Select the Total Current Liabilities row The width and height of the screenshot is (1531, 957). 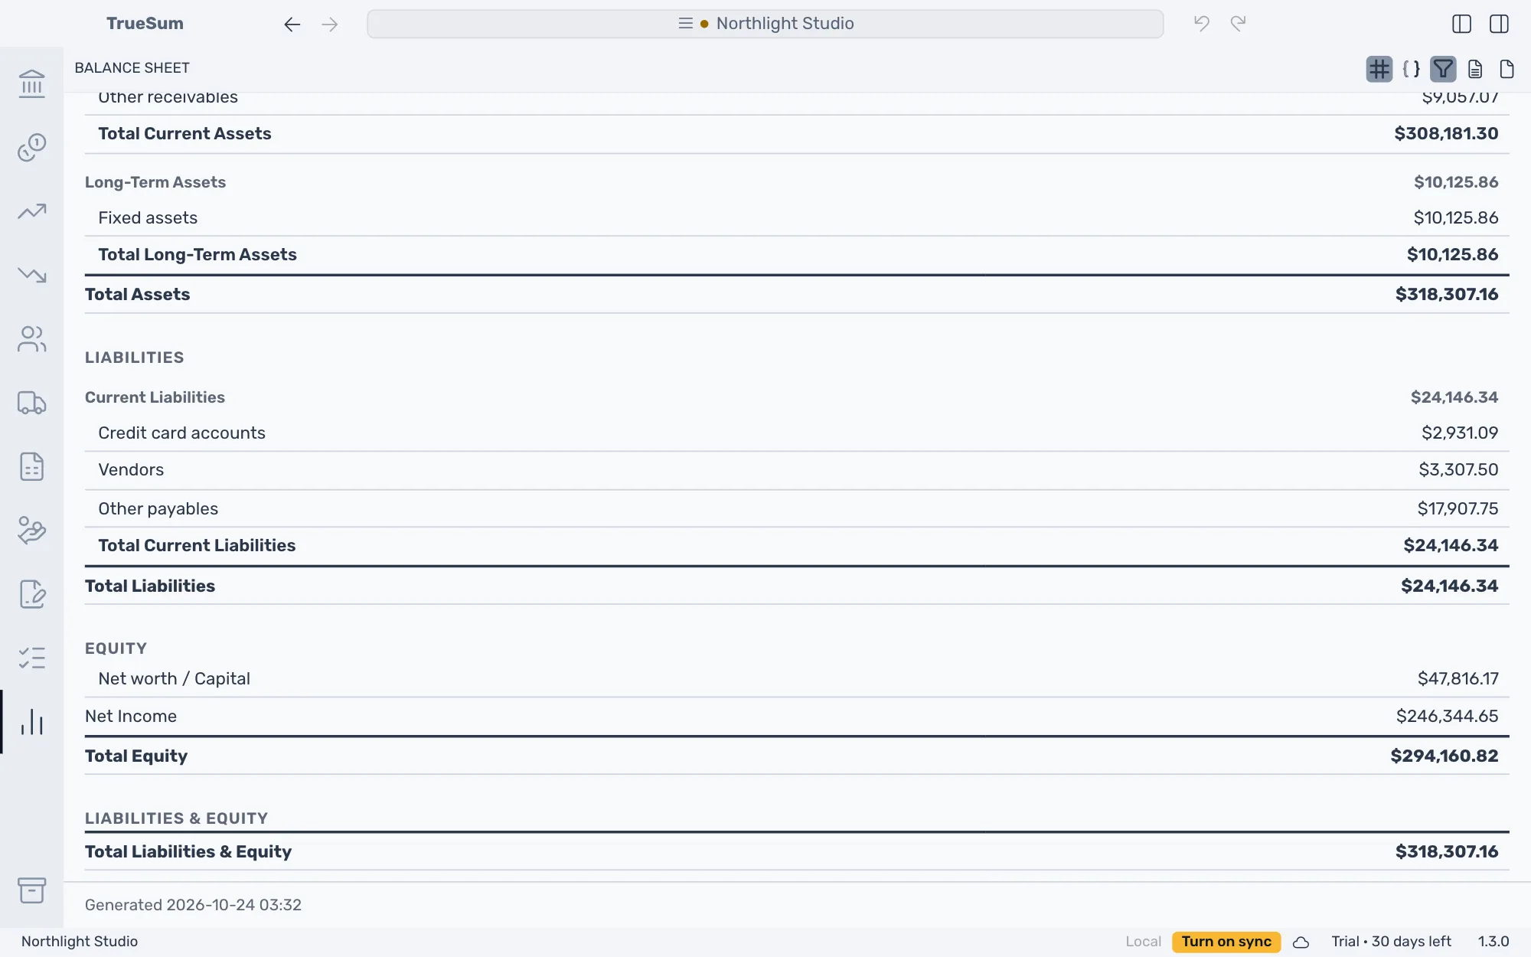[x=797, y=546]
